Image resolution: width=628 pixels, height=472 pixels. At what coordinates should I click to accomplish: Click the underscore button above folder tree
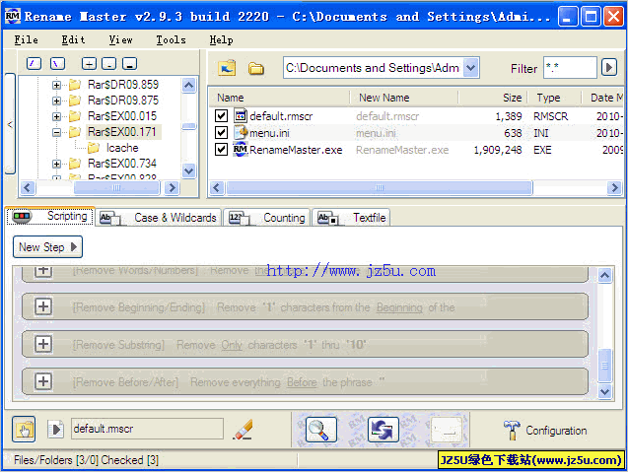click(129, 63)
